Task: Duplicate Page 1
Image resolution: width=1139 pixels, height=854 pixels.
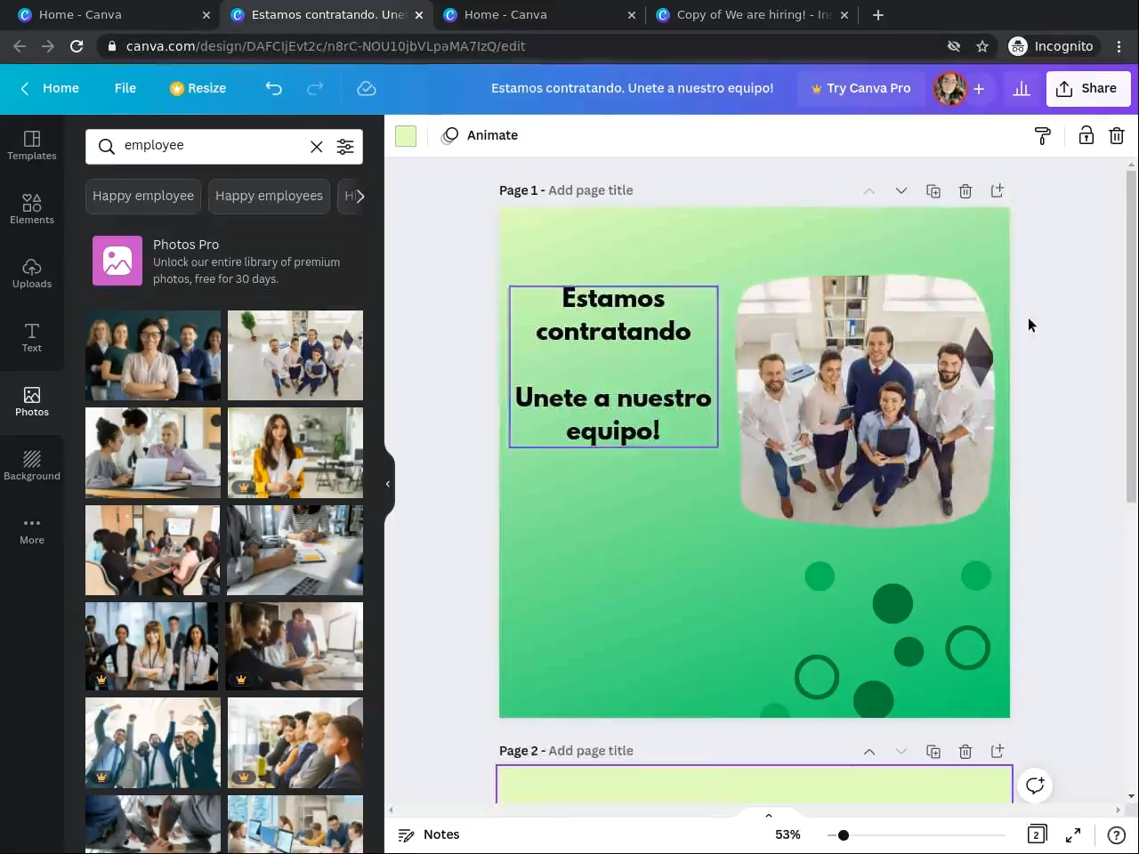Action: 933,191
